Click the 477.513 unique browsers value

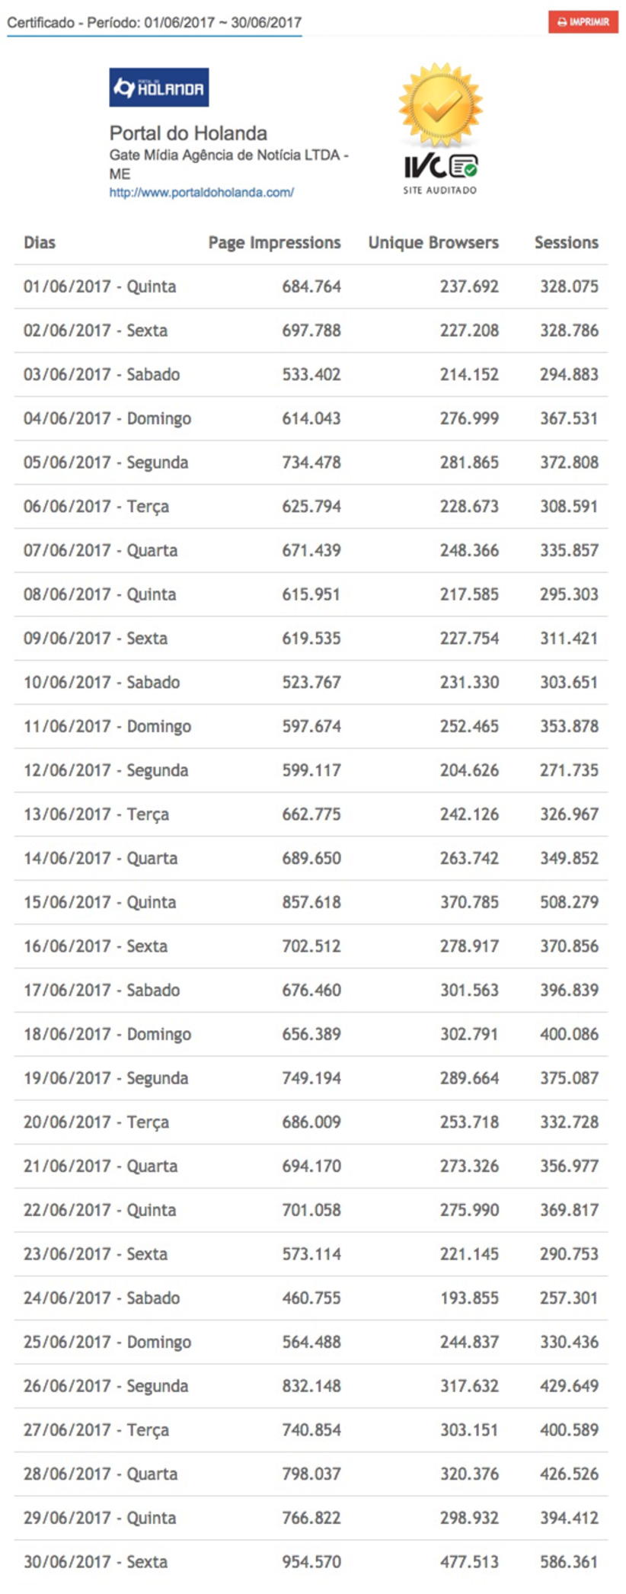(469, 1562)
